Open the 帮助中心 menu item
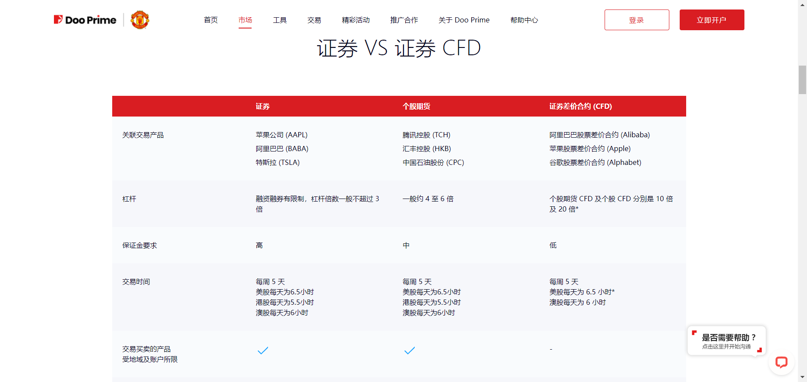This screenshot has height=382, width=807. 524,20
